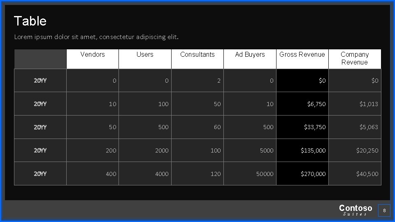The width and height of the screenshot is (395, 222).
Task: Select the Company Revenue column header
Action: click(355, 59)
